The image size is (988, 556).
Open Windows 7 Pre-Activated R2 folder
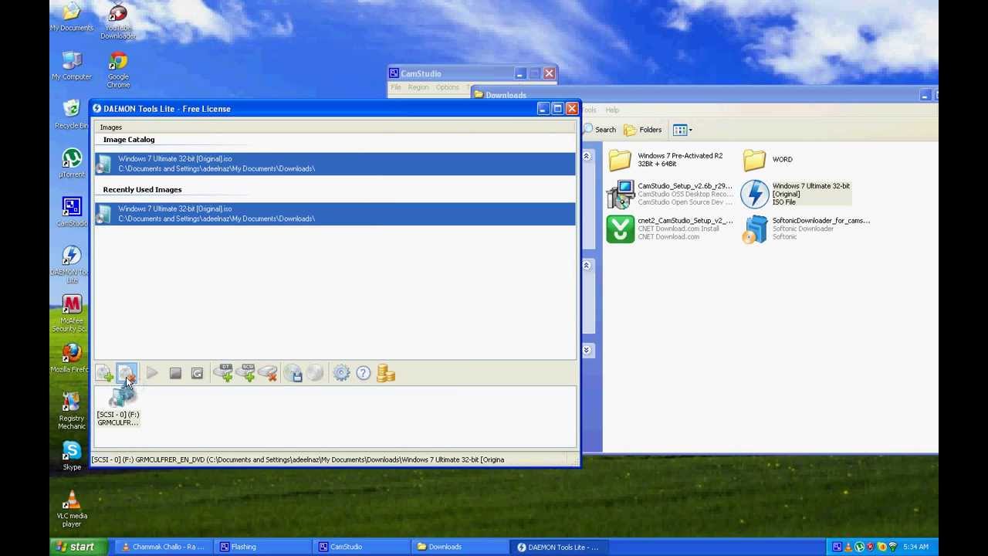[665, 160]
